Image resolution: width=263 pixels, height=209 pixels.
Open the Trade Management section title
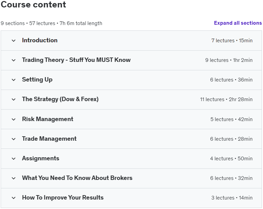click(x=49, y=139)
